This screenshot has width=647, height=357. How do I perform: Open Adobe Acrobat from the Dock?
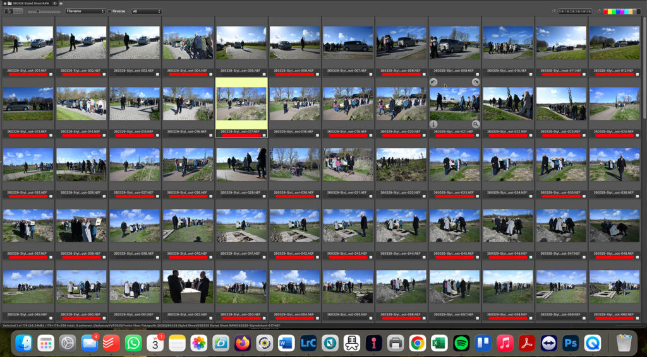(x=527, y=342)
